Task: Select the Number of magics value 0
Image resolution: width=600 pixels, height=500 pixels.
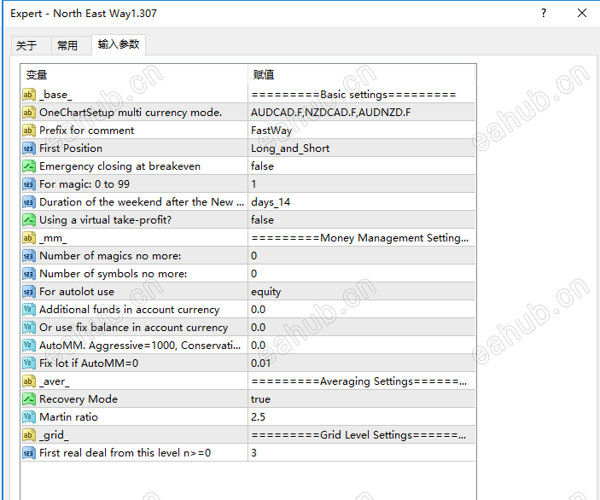Action: coord(362,256)
